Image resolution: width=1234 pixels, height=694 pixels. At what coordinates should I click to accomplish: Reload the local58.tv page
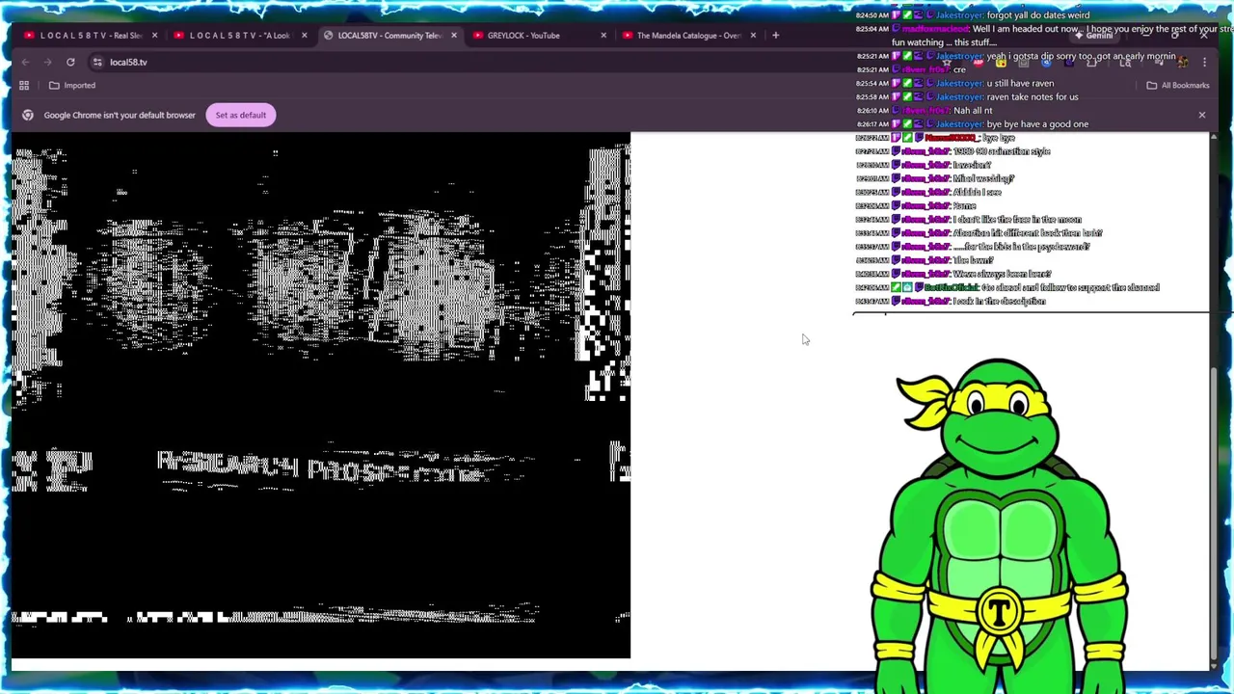[x=70, y=62]
